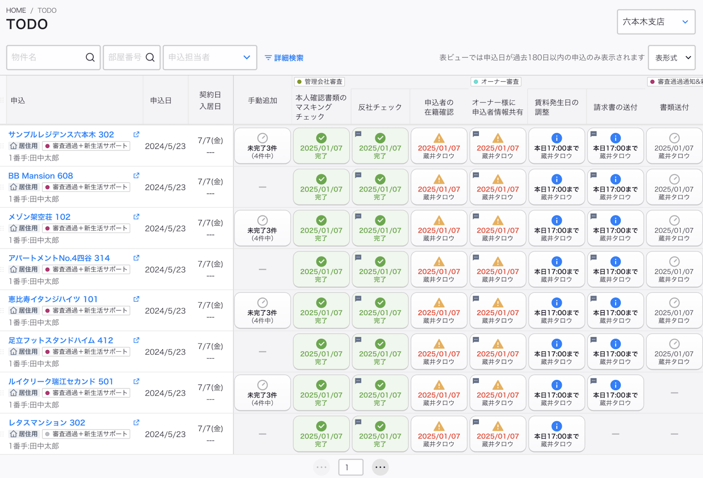The image size is (703, 478).
Task: Click 請求書の送付 cell in ルイクリーク瑞江セカンド row
Action: pyautogui.click(x=616, y=393)
